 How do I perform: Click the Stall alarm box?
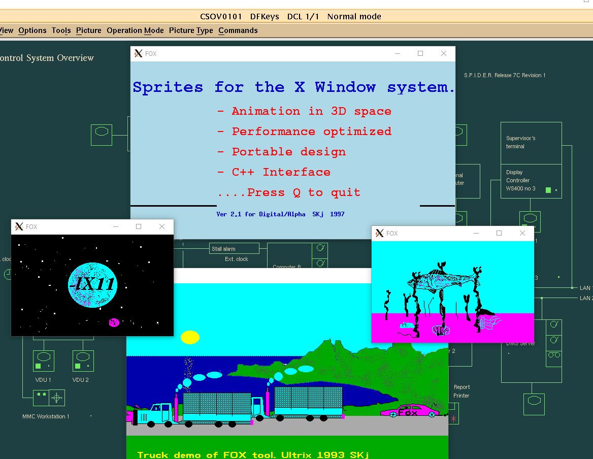pos(234,249)
